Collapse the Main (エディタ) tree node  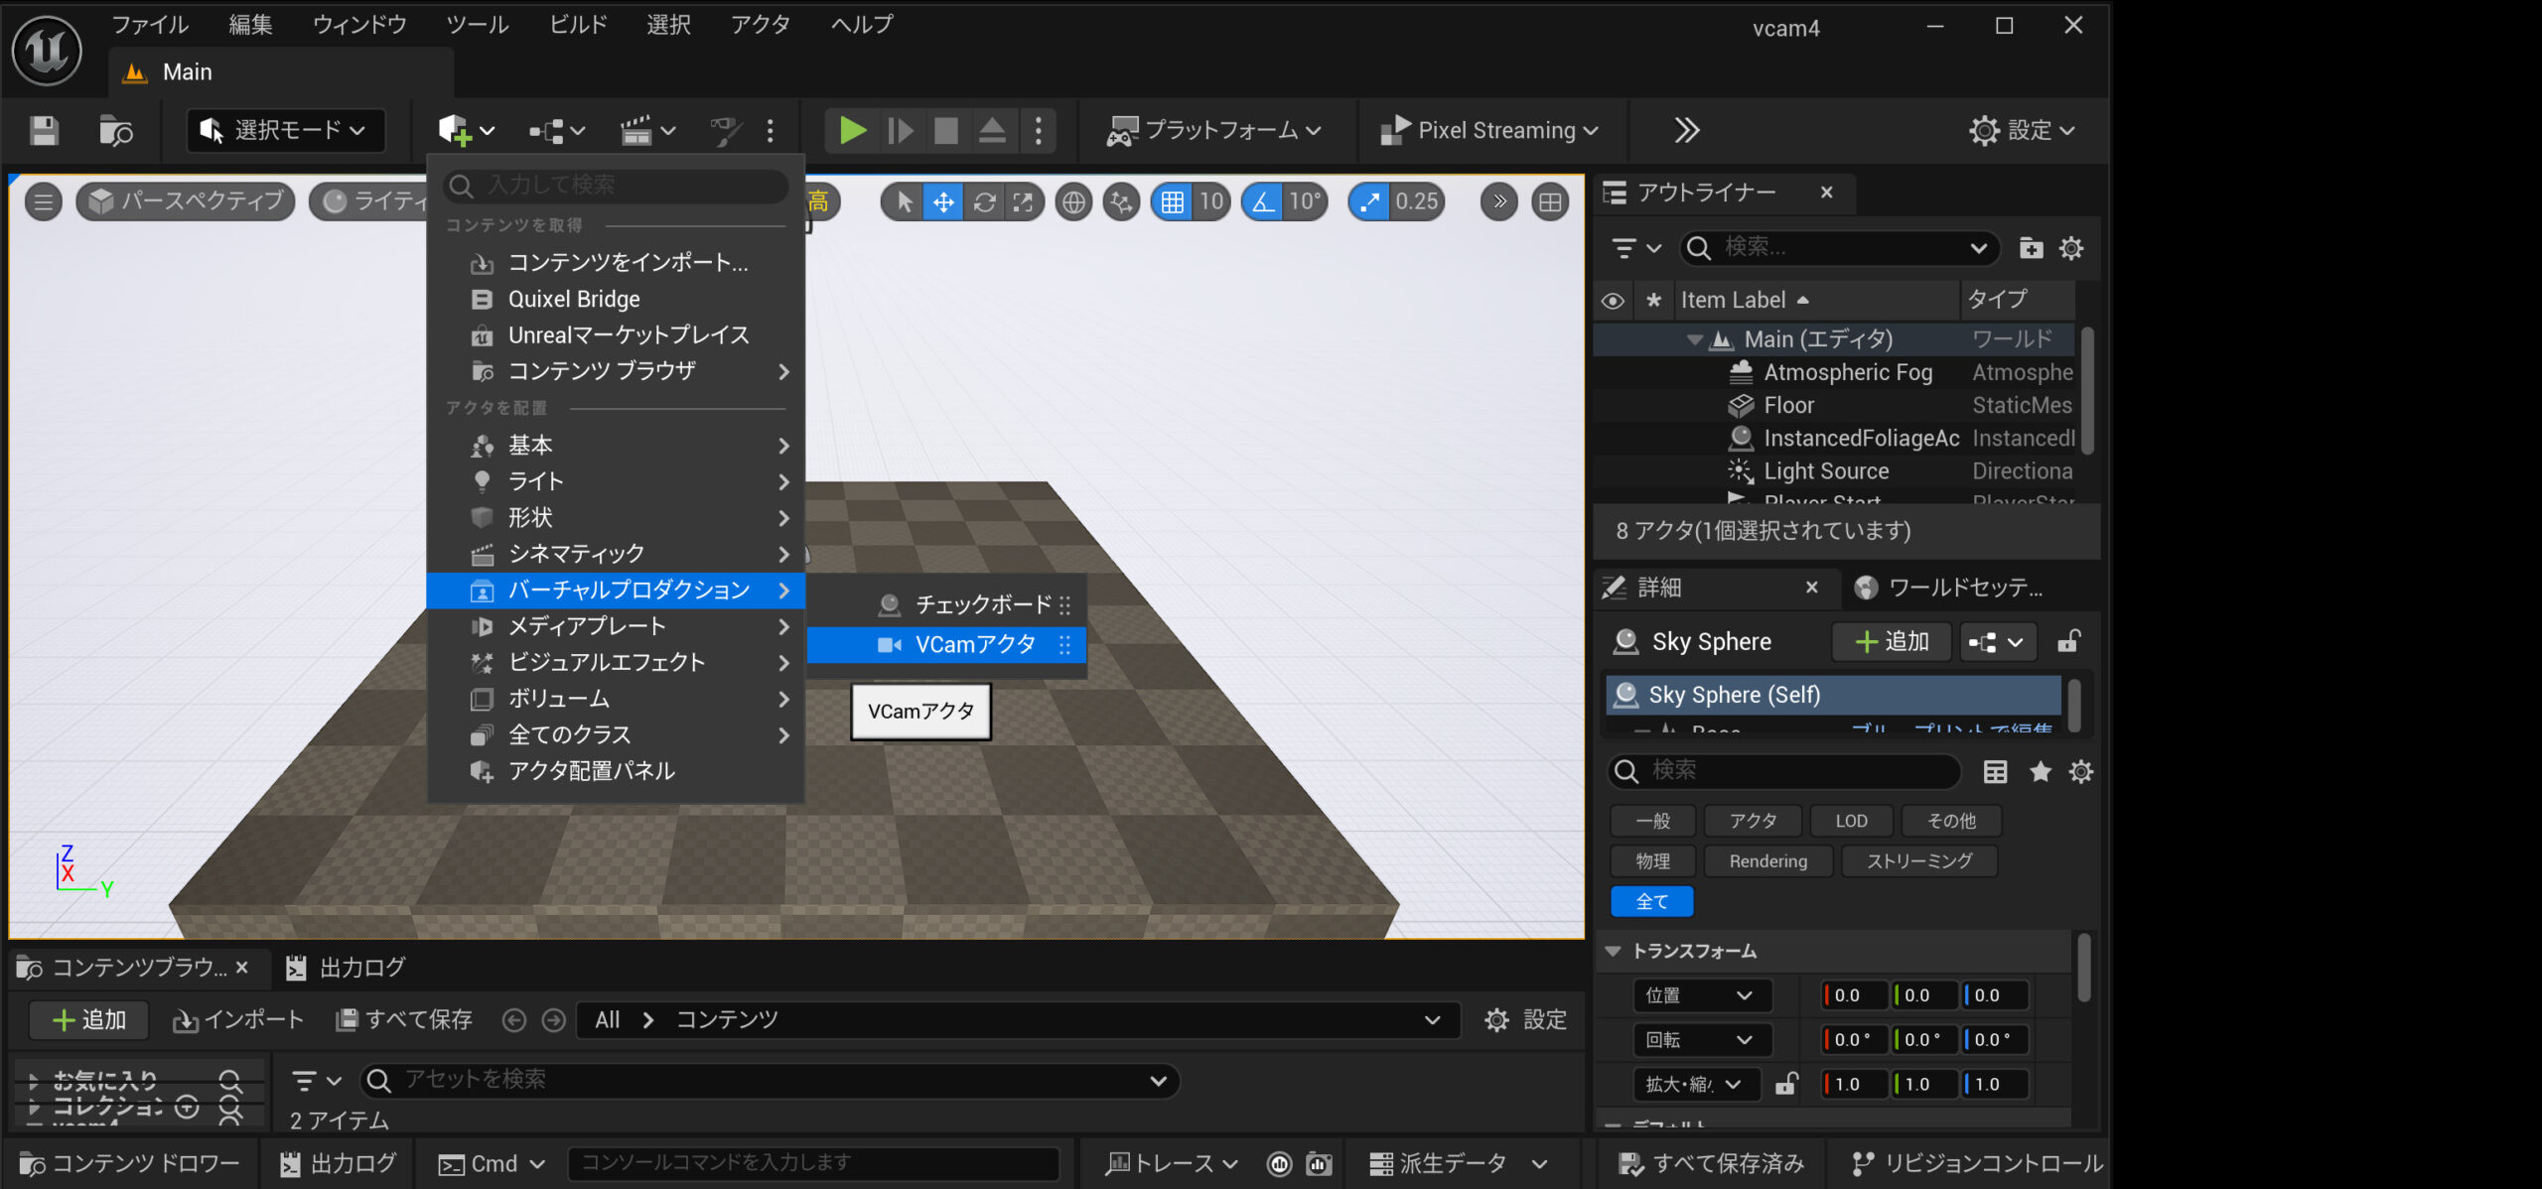click(1694, 339)
